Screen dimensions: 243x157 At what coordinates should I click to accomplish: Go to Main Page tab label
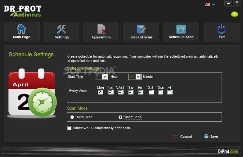click(22, 37)
